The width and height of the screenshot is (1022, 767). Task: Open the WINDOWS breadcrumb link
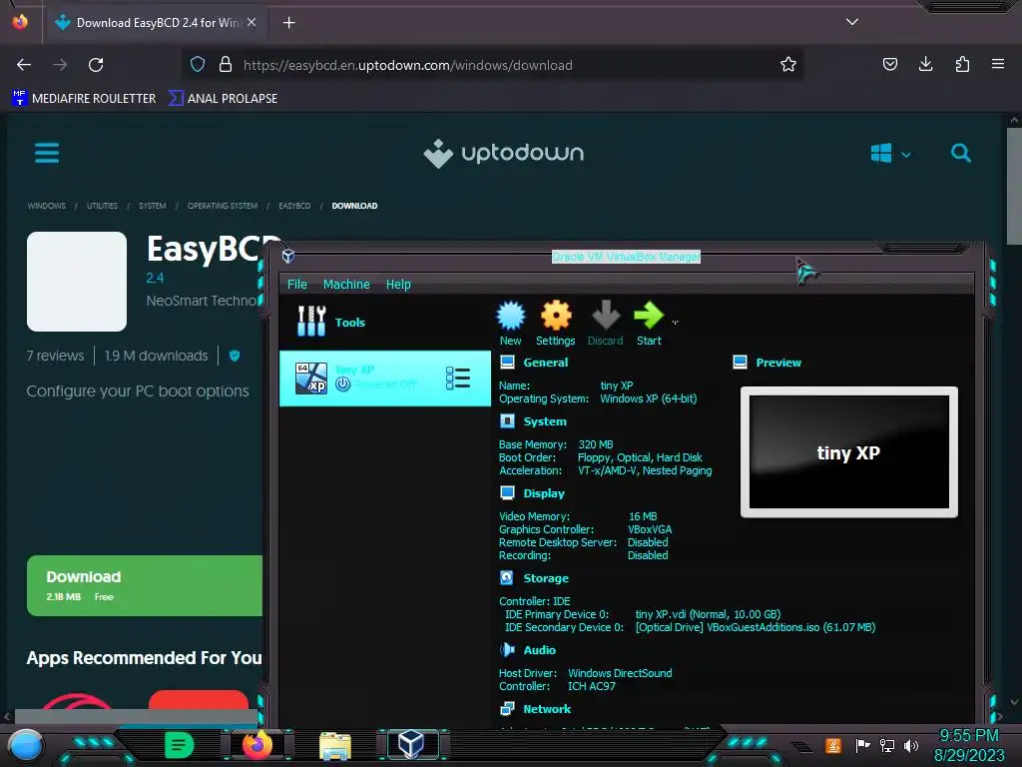pyautogui.click(x=46, y=206)
